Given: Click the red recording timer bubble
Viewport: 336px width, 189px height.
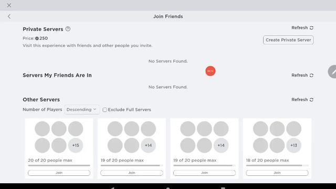Looking at the screenshot, I should (x=211, y=71).
